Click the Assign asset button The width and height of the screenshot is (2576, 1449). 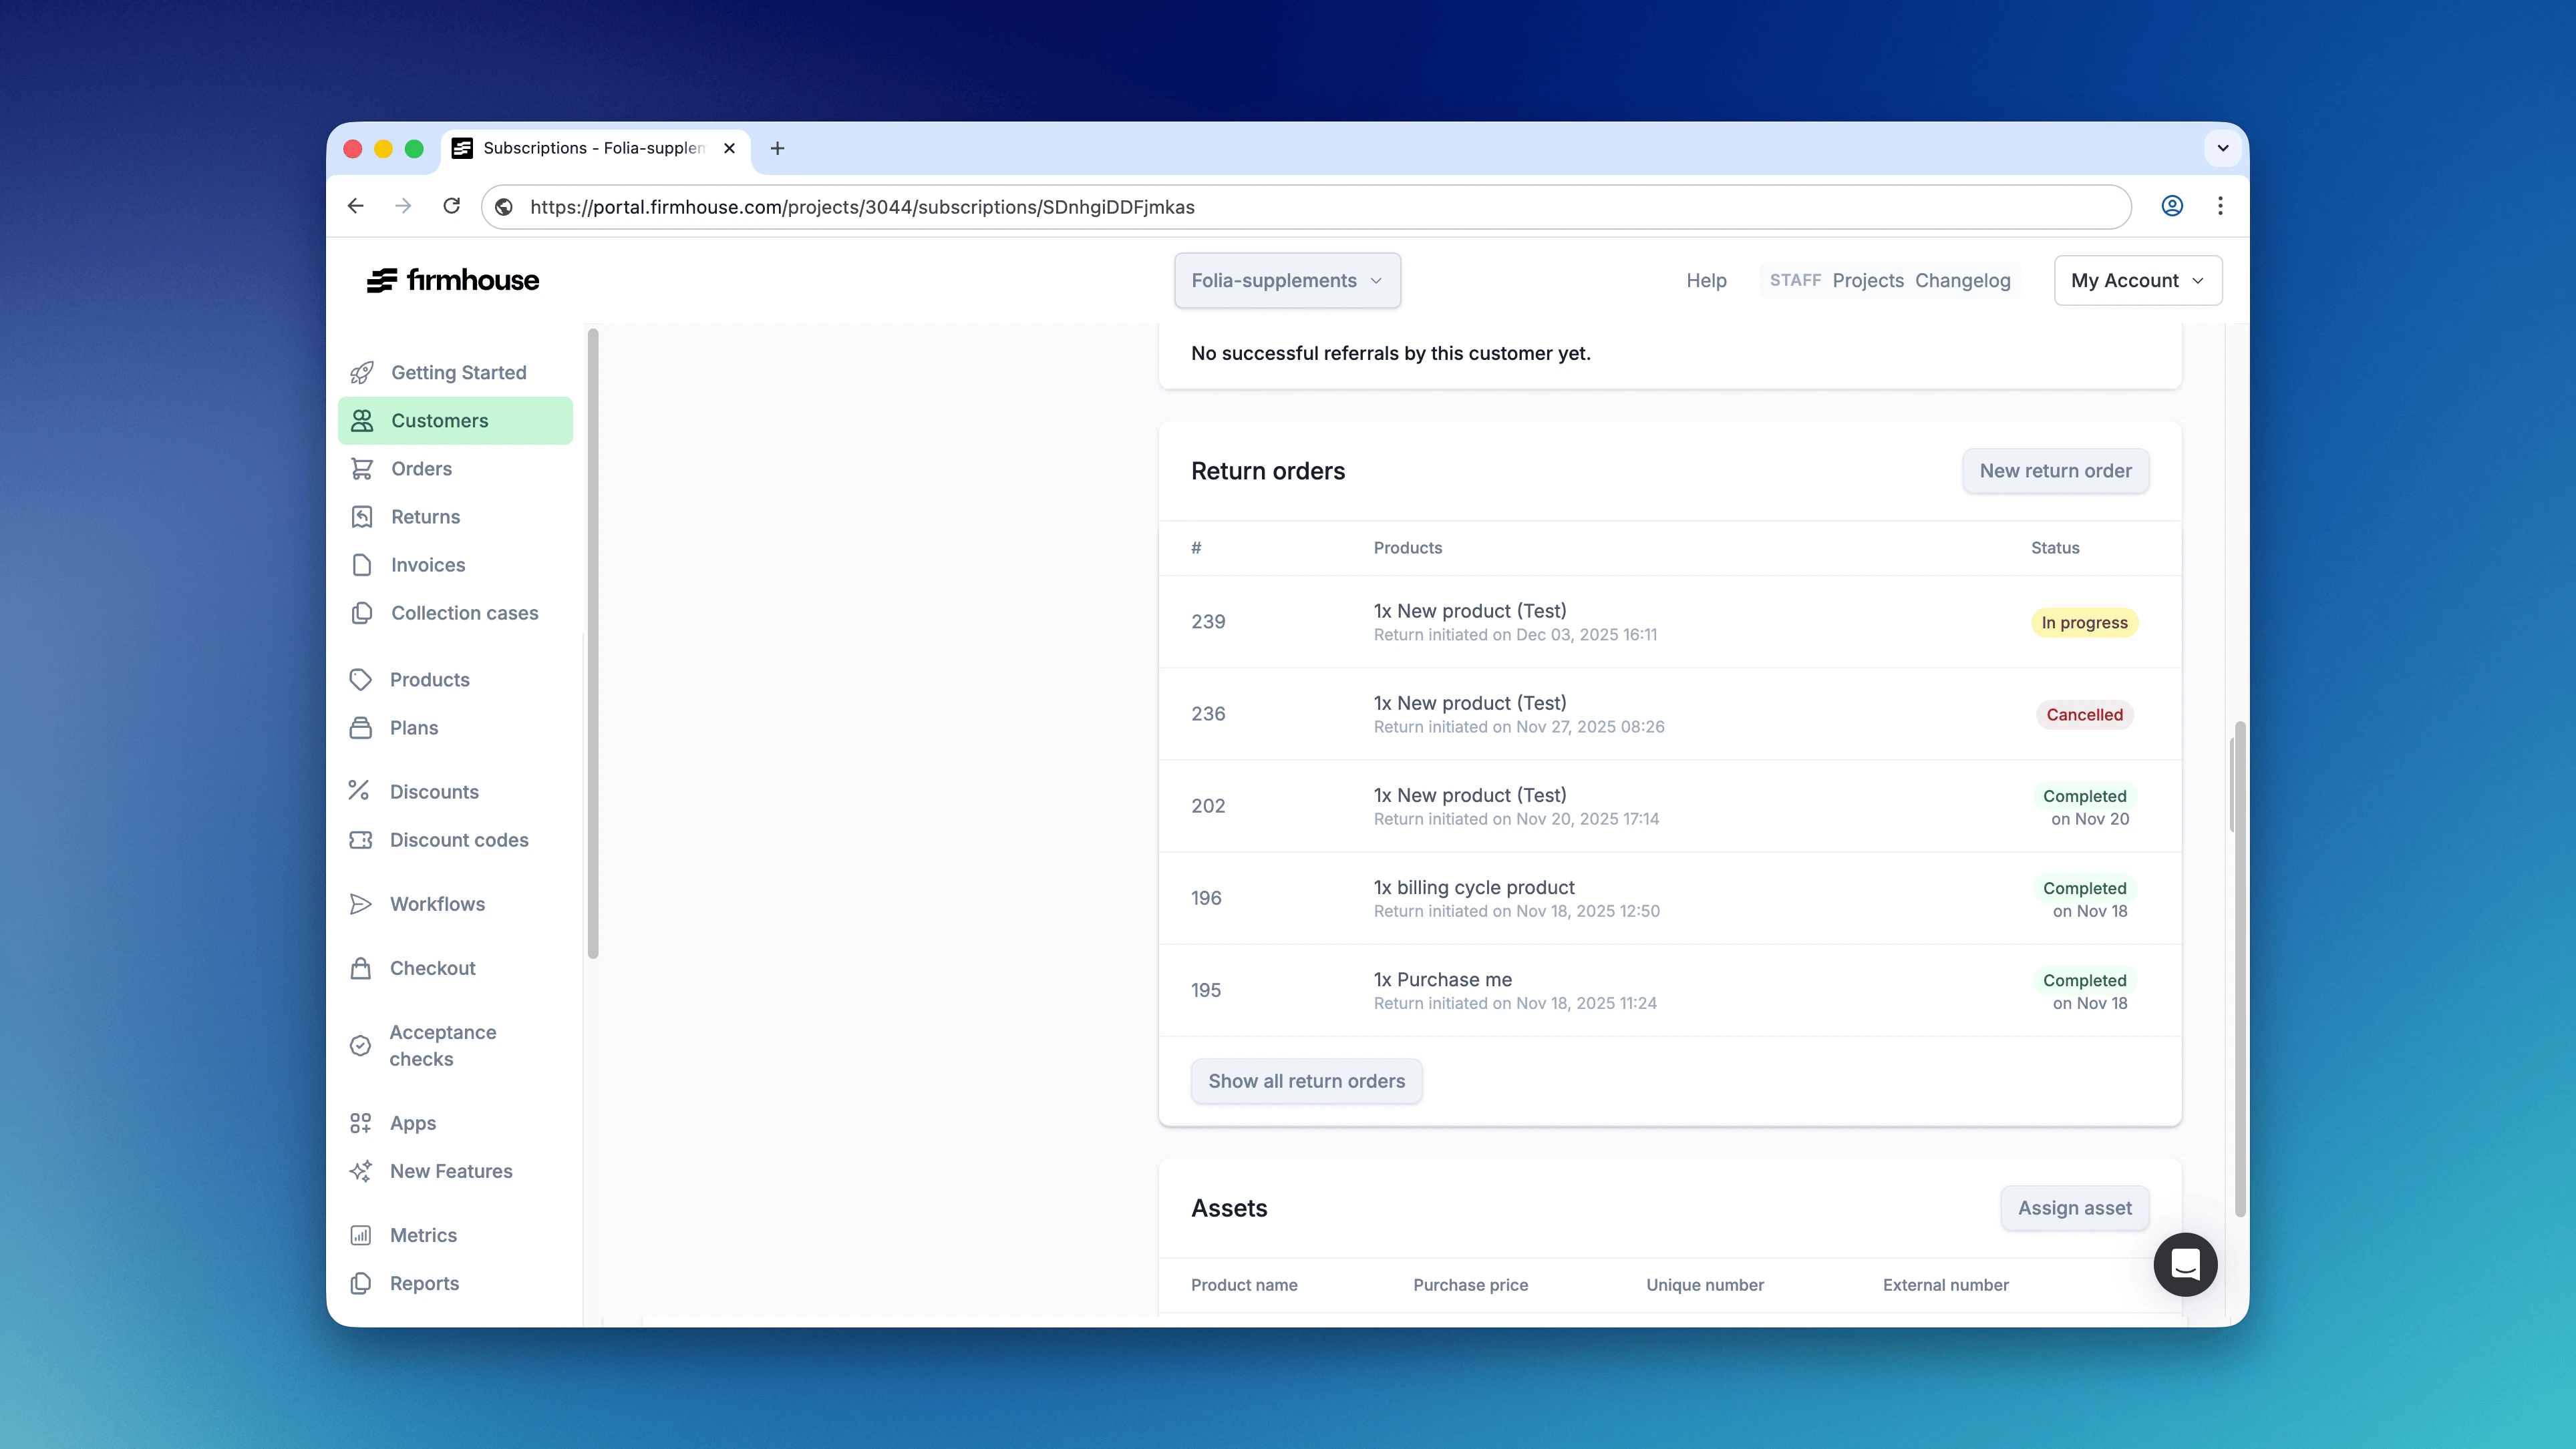pyautogui.click(x=2074, y=1208)
